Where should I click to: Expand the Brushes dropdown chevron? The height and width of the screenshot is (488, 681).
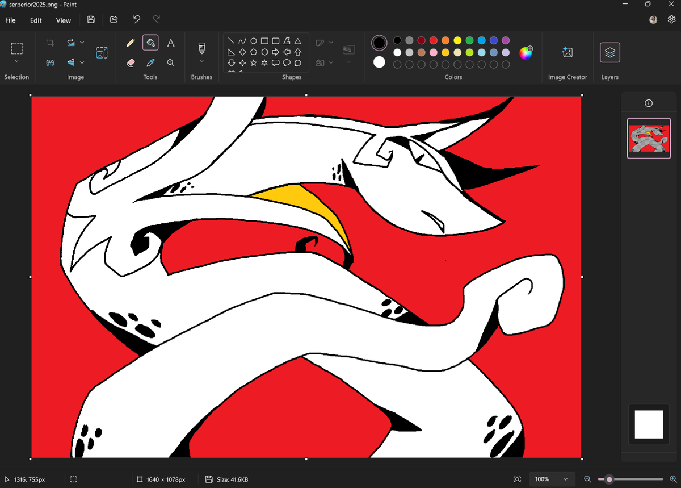click(201, 61)
